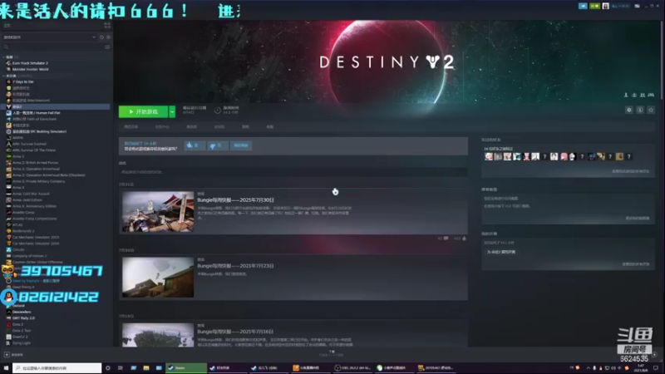Click the review button in the my-review panel
The height and width of the screenshot is (374, 665).
[x=501, y=252]
